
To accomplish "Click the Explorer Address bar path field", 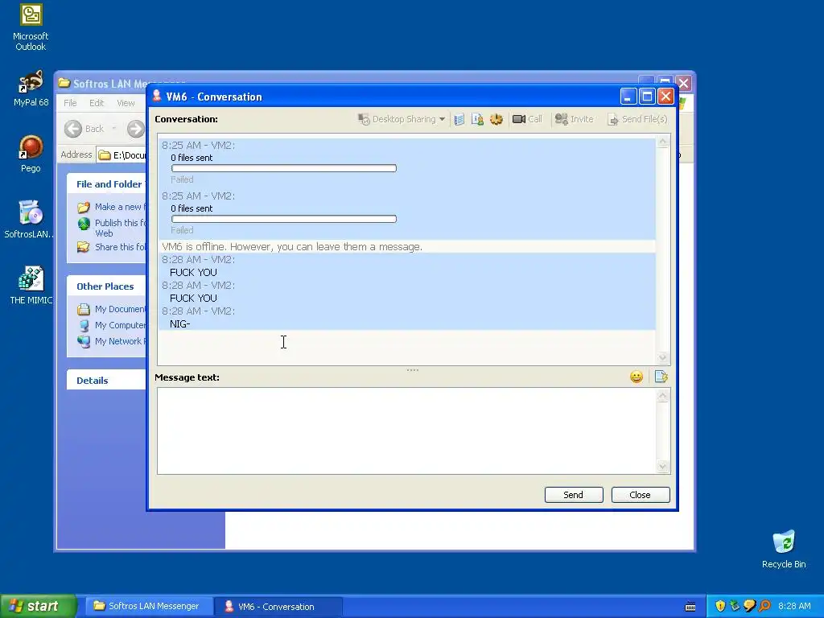I will coord(122,155).
